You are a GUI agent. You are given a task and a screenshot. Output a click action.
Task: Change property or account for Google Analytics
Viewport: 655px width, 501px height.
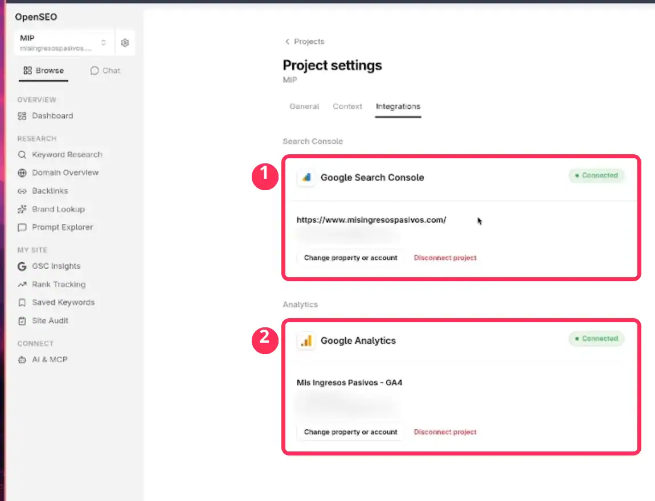[x=350, y=432]
